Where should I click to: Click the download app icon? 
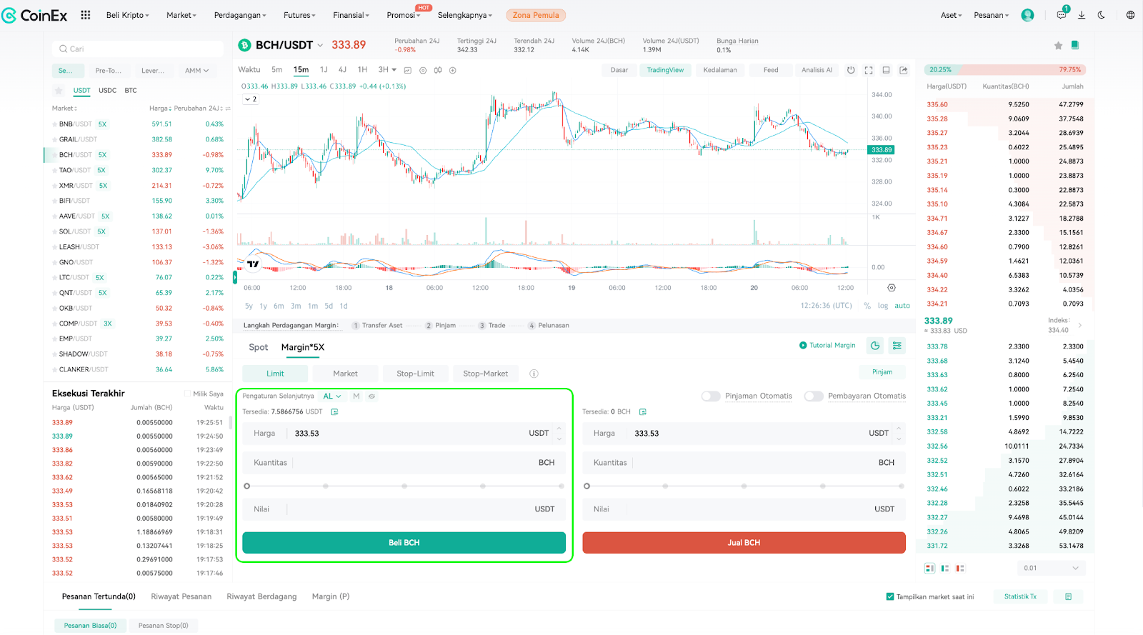[x=1082, y=15]
